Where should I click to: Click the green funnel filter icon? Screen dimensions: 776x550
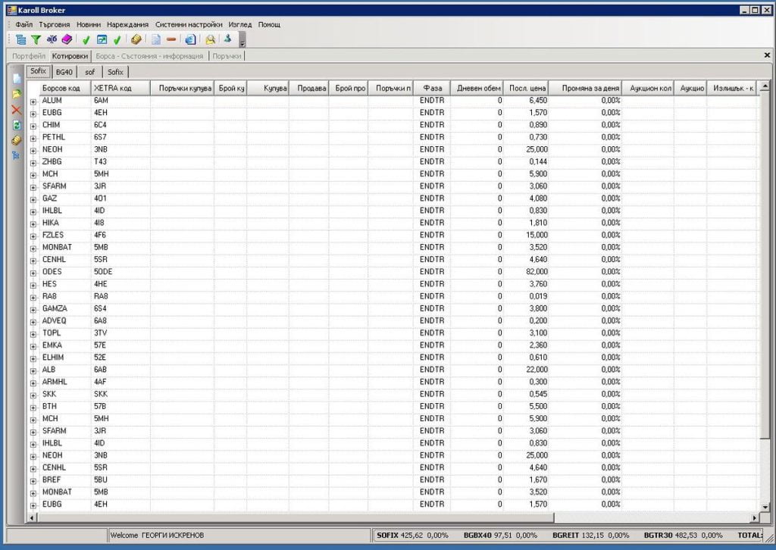pos(36,39)
